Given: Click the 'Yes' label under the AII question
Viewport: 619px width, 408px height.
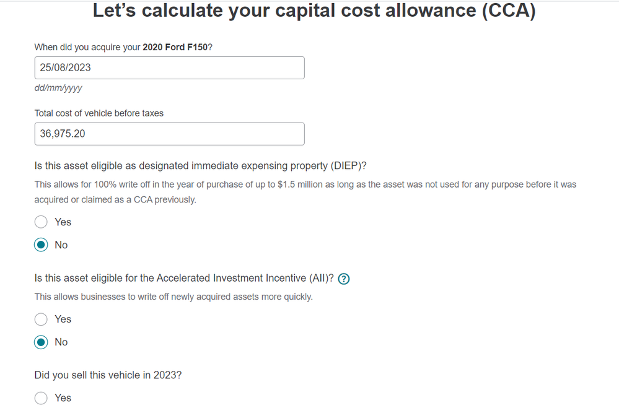Looking at the screenshot, I should coord(63,319).
